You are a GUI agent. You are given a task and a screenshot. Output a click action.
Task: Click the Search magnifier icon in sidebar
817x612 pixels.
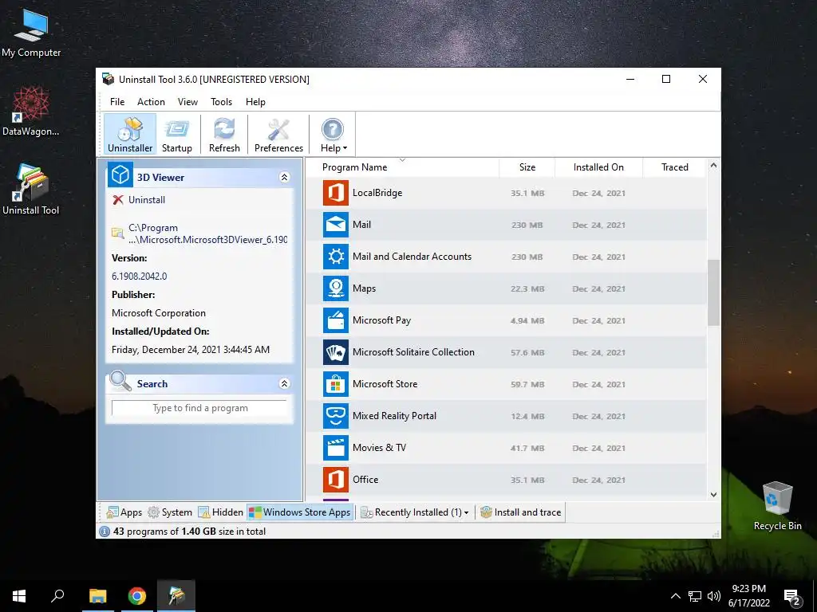(120, 381)
